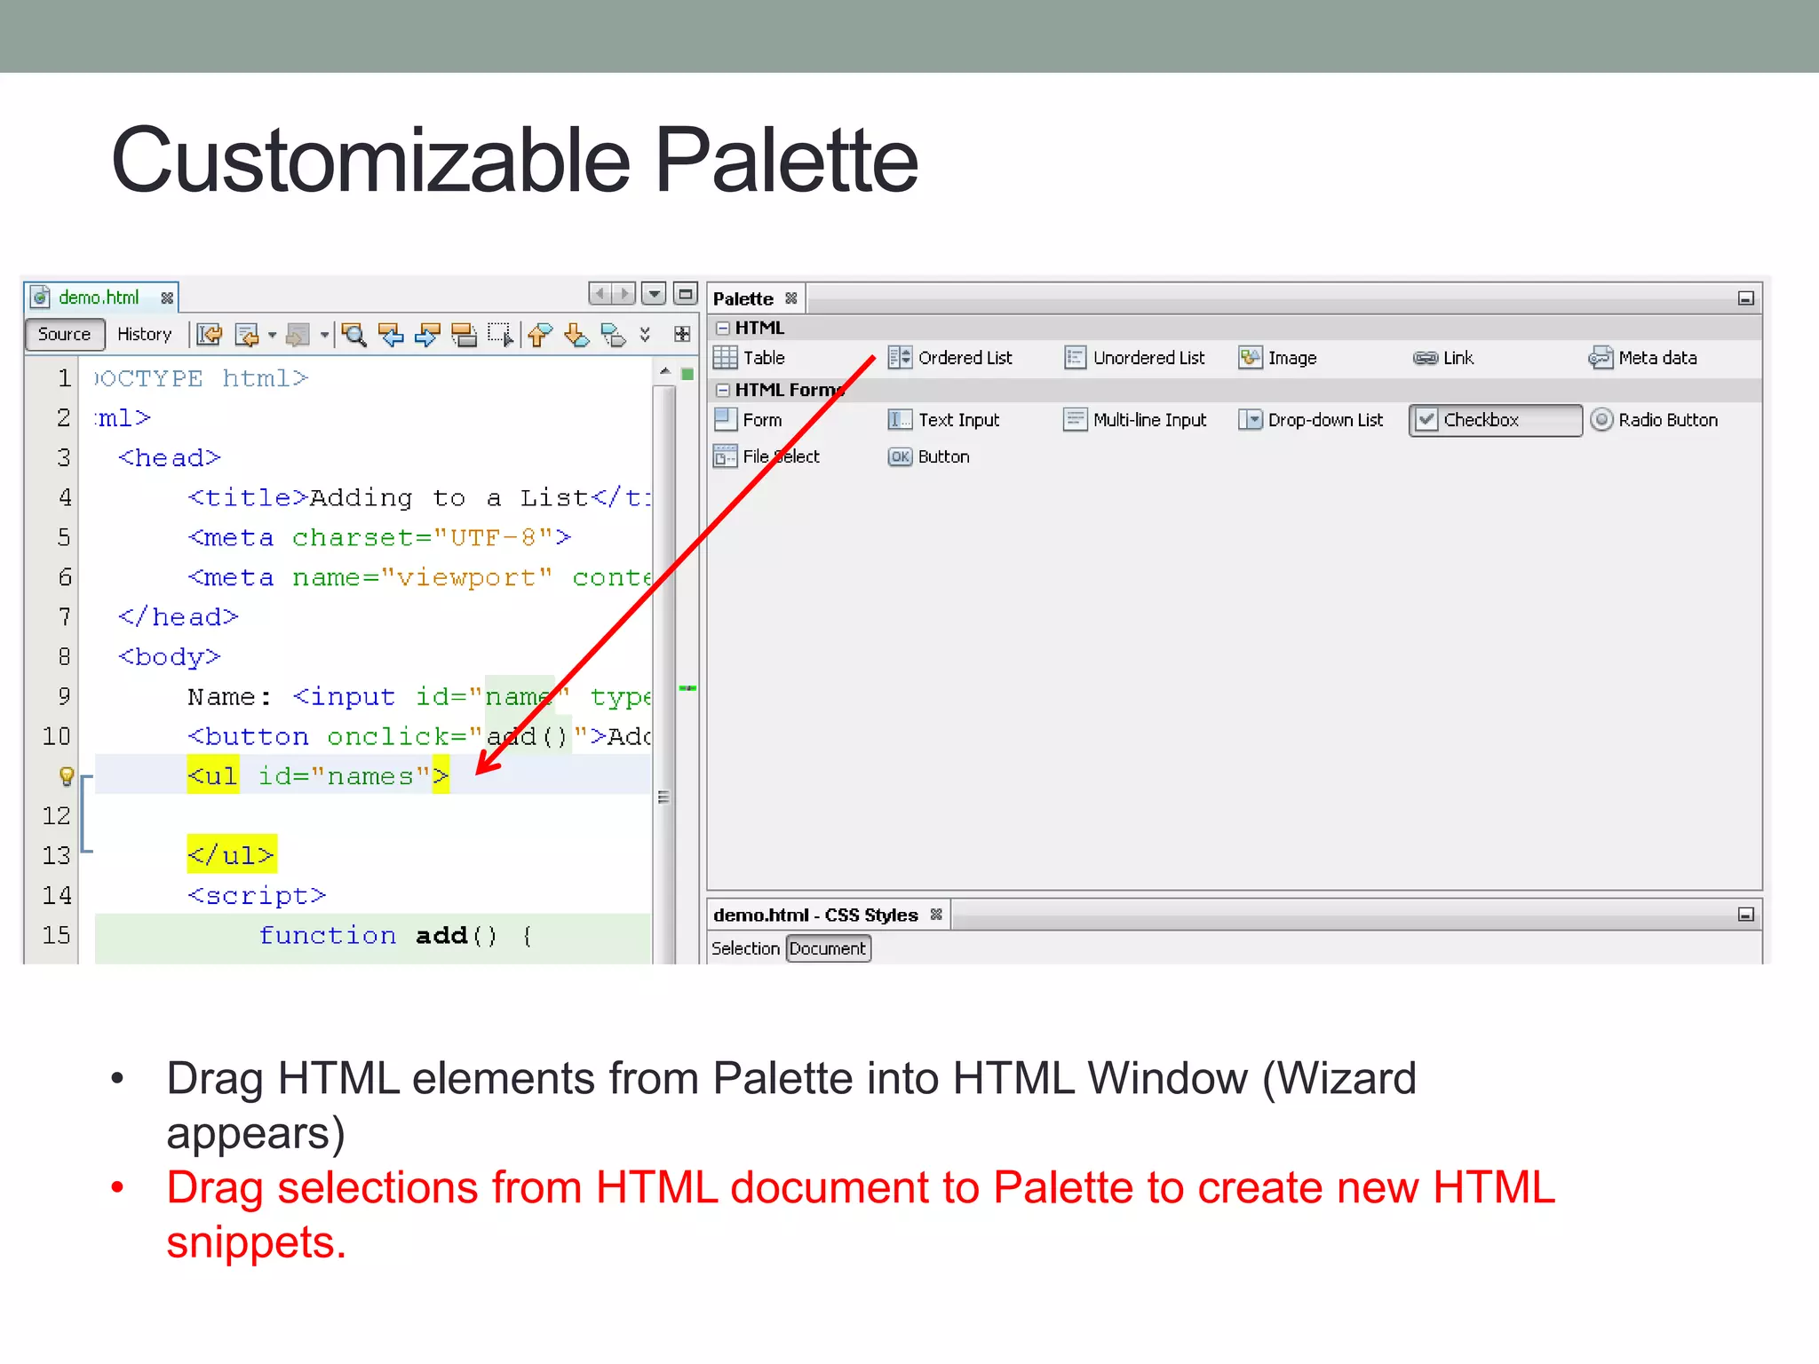Click the greyed Forward navigation icon

[298, 335]
